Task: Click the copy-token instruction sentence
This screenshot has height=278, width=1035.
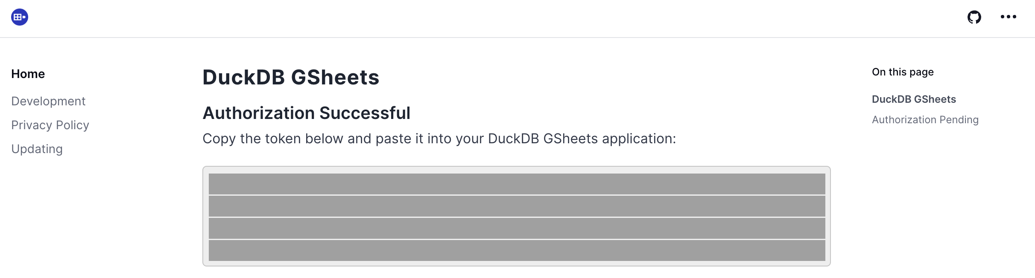Action: click(x=439, y=138)
